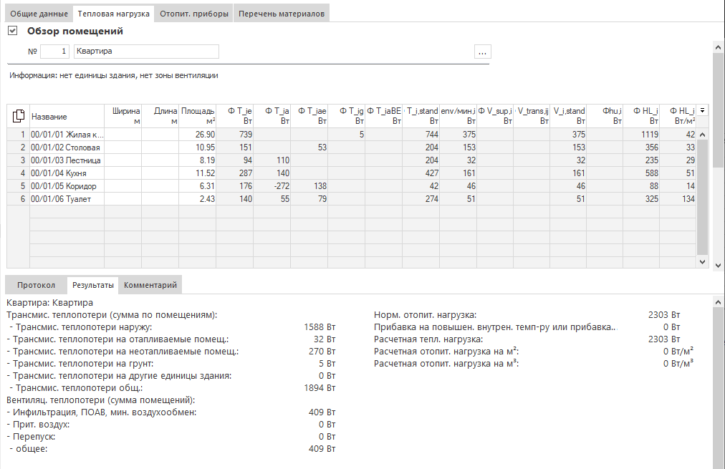Click the Инфильтрация, ПОАВ, мин. воздухообмен line
The height and width of the screenshot is (469, 725).
(x=171, y=412)
